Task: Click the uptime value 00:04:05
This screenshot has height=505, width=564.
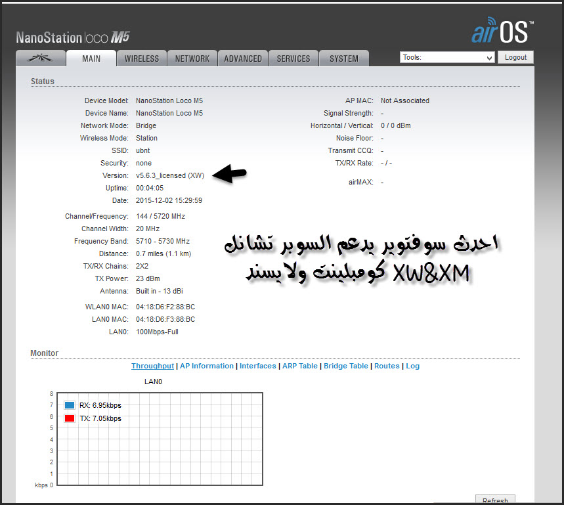Action: pyautogui.click(x=150, y=188)
